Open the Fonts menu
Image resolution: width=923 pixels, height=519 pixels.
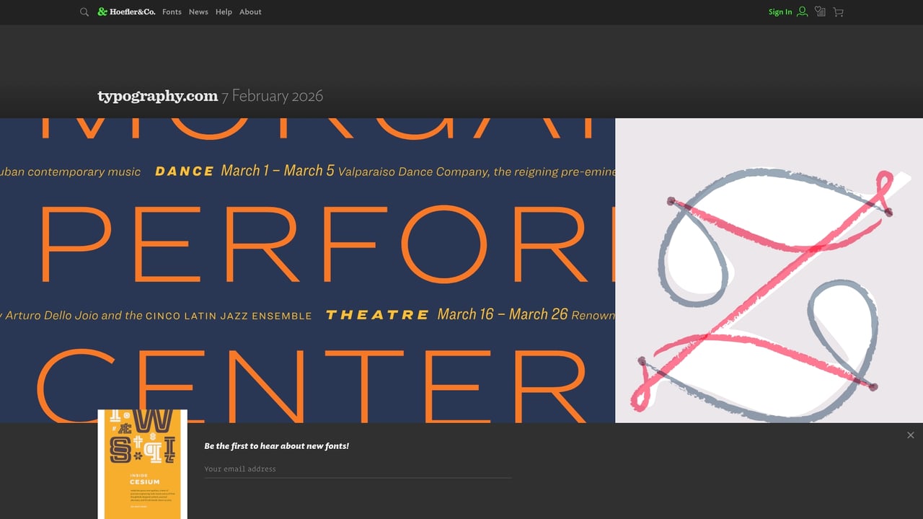click(x=172, y=12)
